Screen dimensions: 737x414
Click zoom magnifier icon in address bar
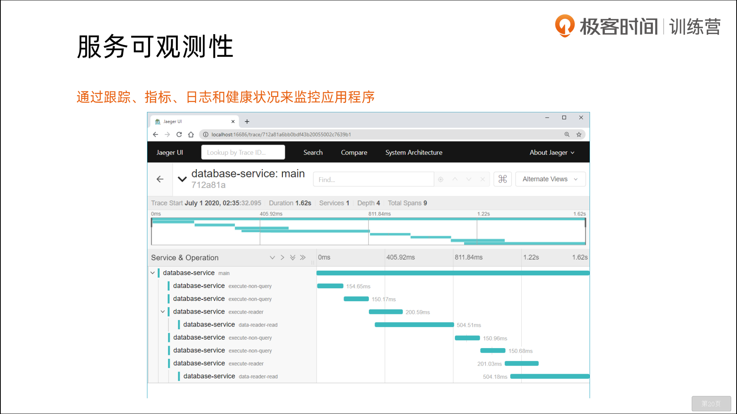click(567, 135)
